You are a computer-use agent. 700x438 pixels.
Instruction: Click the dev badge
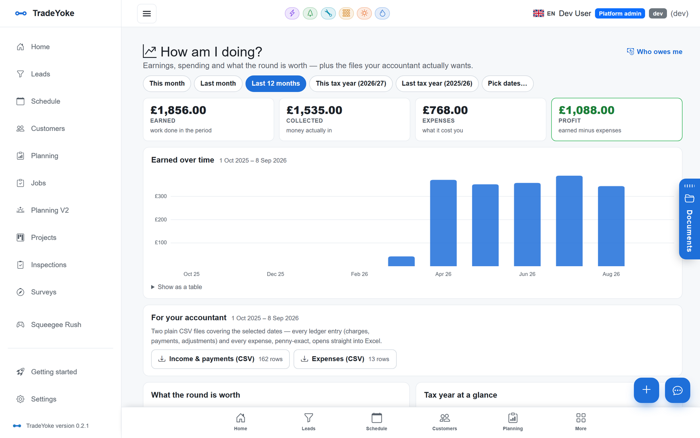[658, 14]
